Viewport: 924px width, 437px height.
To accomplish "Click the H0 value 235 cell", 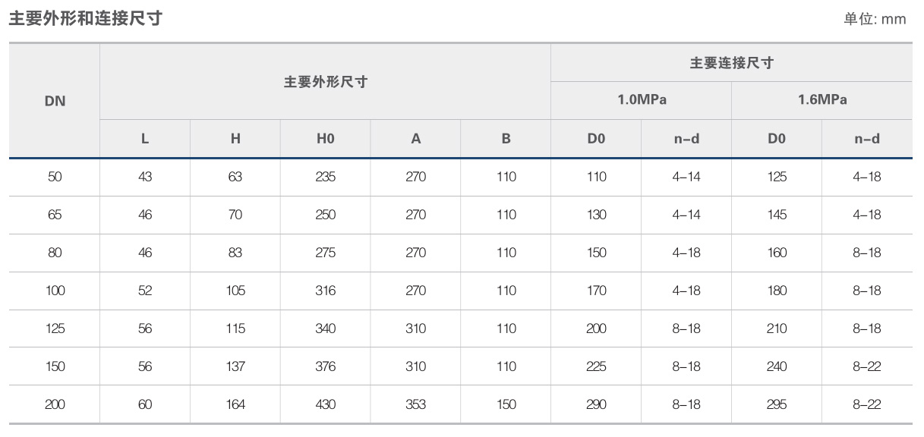I will (325, 177).
